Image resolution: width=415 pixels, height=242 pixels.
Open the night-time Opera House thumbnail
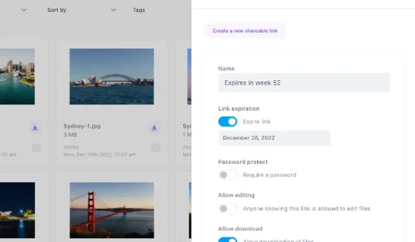coord(17,210)
